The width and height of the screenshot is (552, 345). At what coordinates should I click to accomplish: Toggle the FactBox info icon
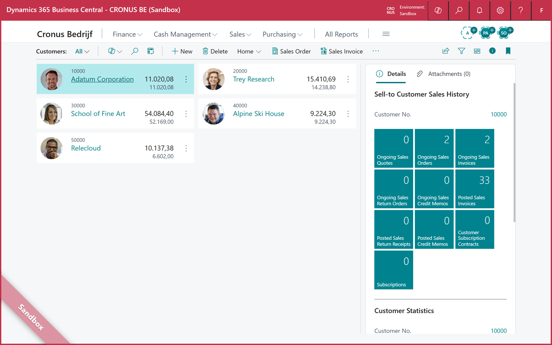(492, 51)
